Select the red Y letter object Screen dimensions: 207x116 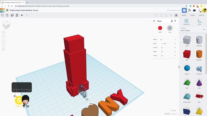click(119, 97)
